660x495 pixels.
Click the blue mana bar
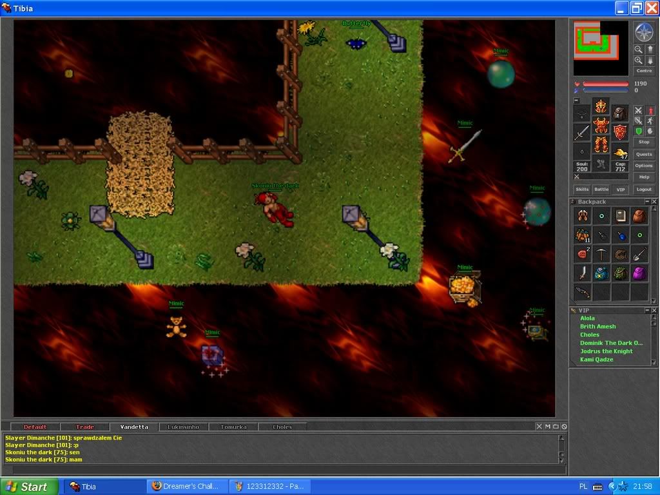(605, 90)
